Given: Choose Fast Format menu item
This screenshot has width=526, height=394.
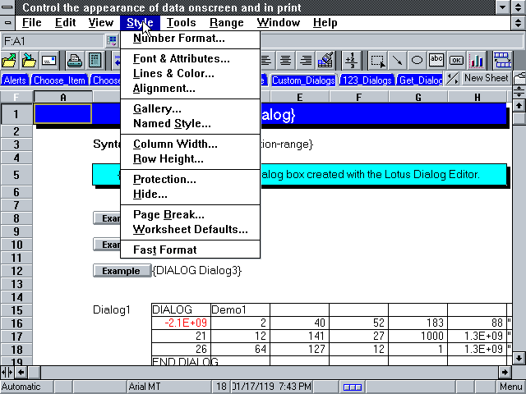Looking at the screenshot, I should pyautogui.click(x=190, y=250).
